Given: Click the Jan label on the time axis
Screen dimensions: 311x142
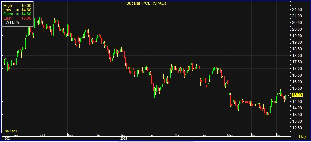Looking at the screenshot, I should point(123,135).
